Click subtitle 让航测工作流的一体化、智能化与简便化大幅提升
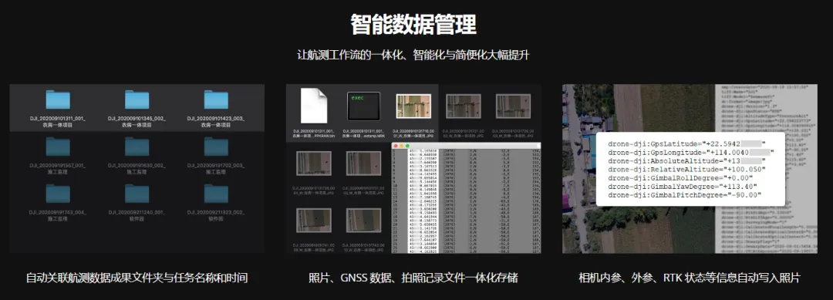 (413, 56)
